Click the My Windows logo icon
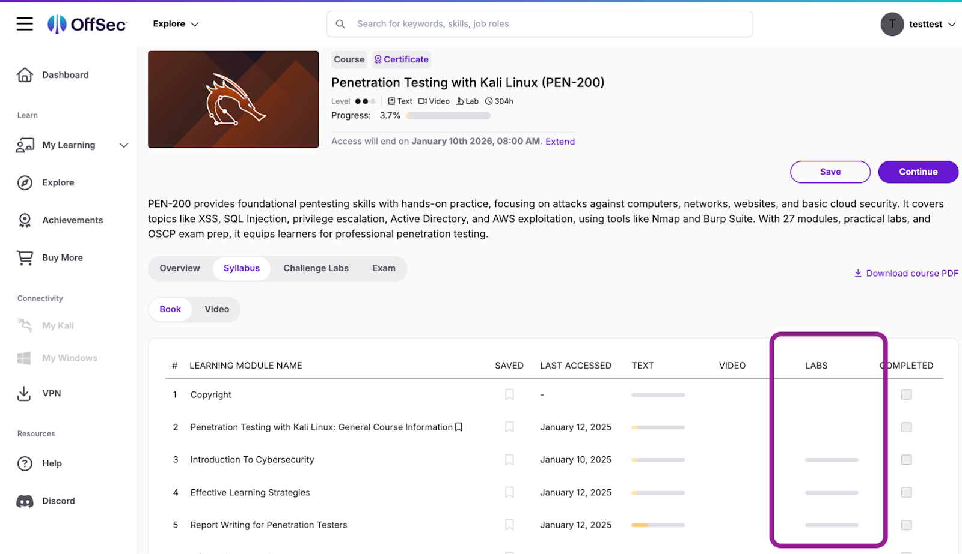This screenshot has height=554, width=962. click(x=24, y=358)
